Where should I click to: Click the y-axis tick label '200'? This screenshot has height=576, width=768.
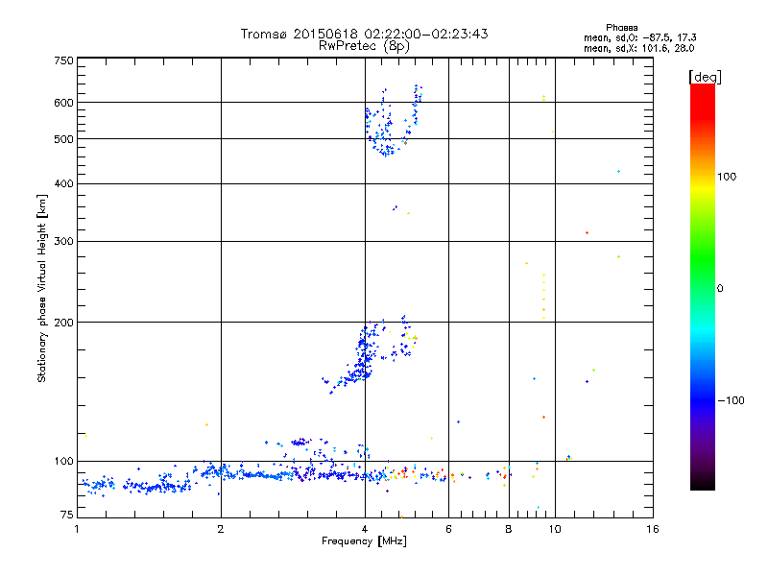point(63,323)
